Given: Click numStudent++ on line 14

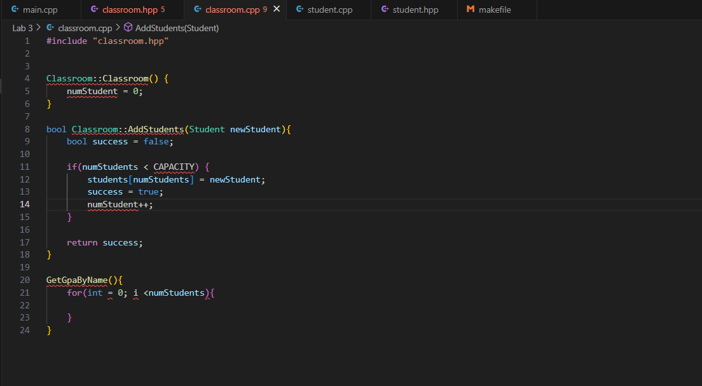Looking at the screenshot, I should pos(118,205).
